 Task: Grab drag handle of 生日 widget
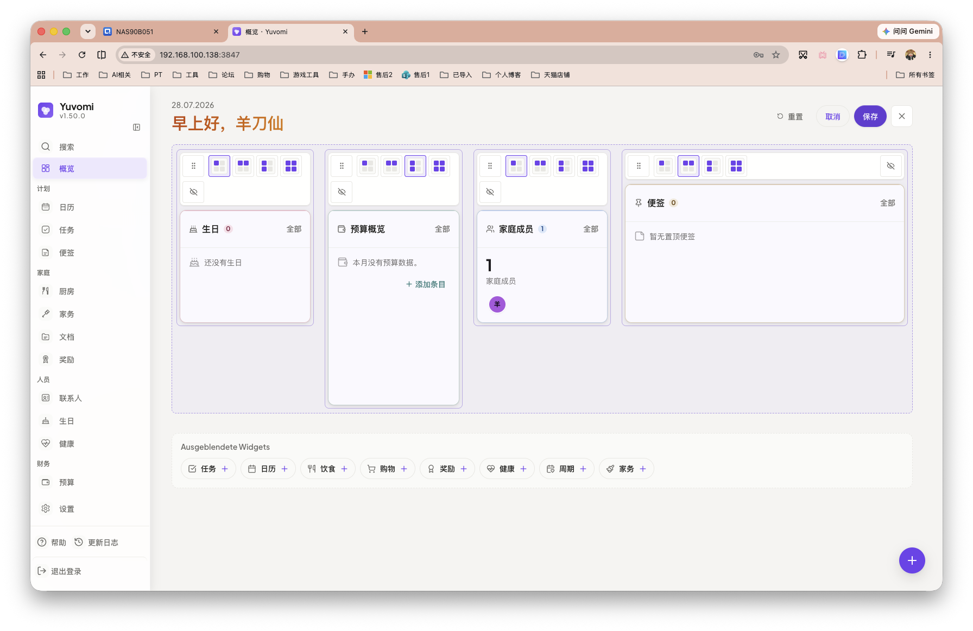pos(193,166)
